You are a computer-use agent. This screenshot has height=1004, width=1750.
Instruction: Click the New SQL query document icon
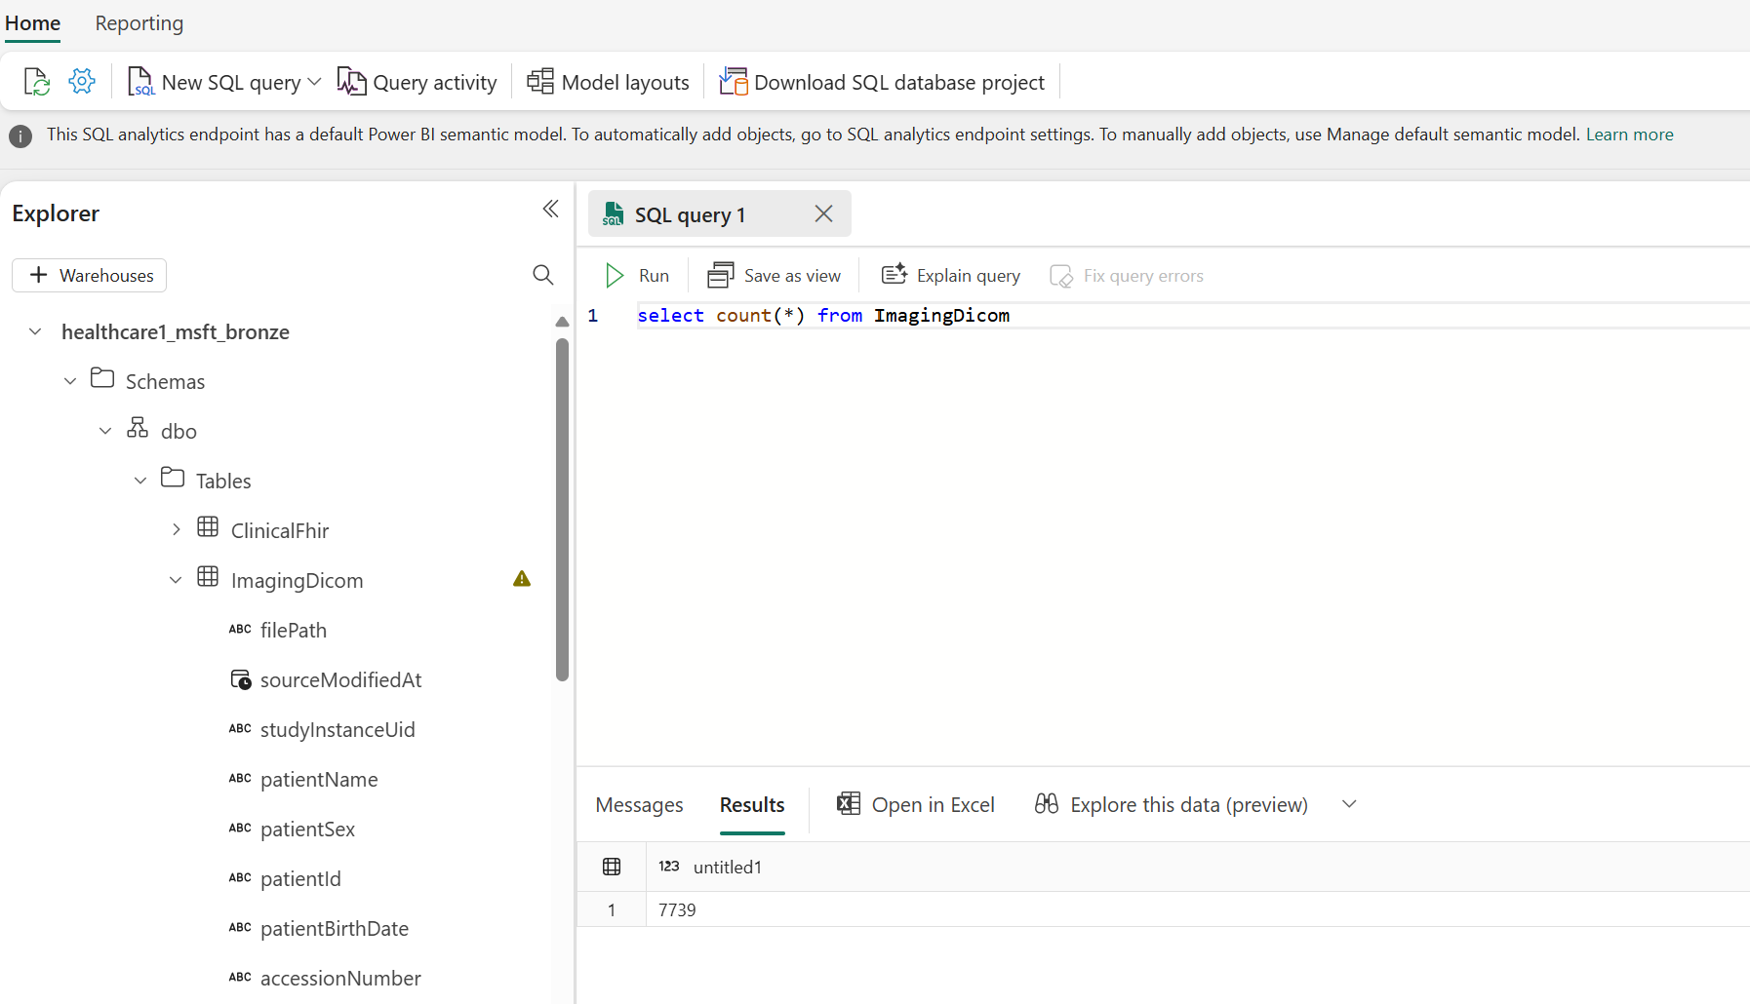[140, 82]
